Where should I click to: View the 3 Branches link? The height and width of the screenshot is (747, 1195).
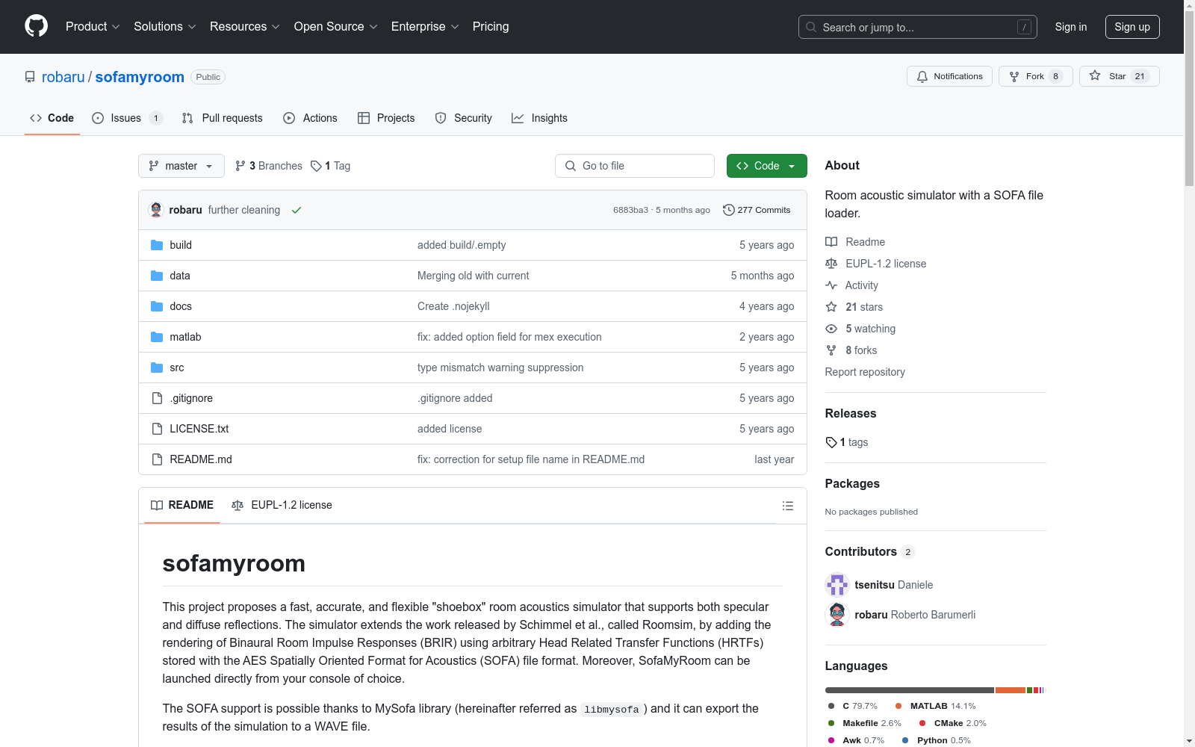[x=268, y=166]
